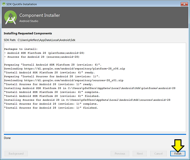Image resolution: width=190 pixels, height=160 pixels.
Task: Click the disabled Previous button
Action: click(120, 154)
